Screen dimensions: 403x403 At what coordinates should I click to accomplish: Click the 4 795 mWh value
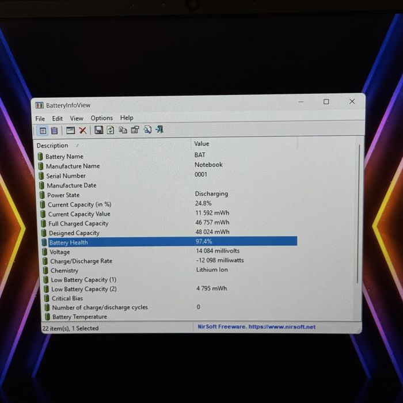[211, 288]
